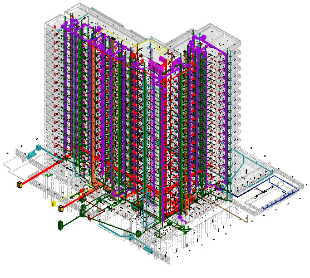This screenshot has width=310, height=278.
Task: Pick the teal vertical pipe on right facade
Action: pos(230,119)
